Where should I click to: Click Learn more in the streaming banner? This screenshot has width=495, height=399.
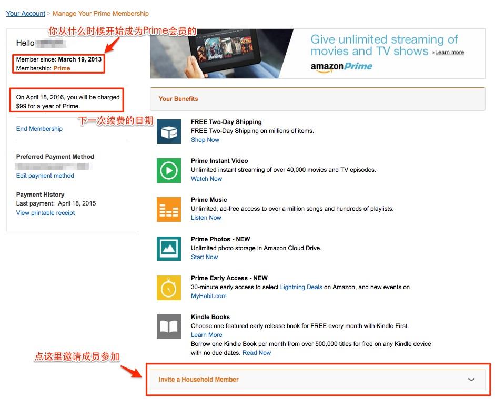450,53
